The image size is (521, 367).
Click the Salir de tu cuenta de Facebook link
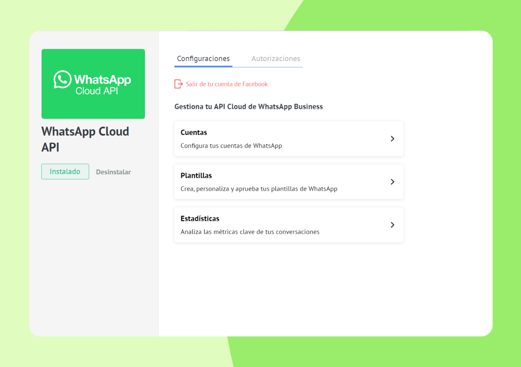227,84
